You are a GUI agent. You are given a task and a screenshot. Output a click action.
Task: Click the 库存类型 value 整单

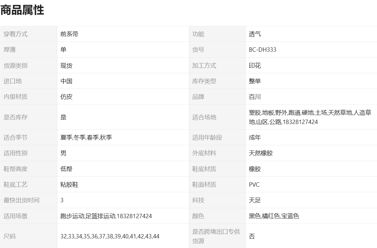[255, 81]
